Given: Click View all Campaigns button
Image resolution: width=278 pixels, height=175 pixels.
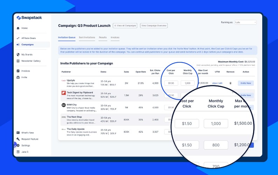Looking at the screenshot, I should 125,26.
